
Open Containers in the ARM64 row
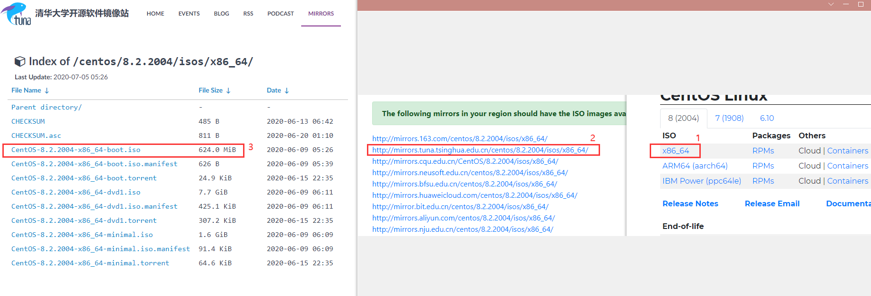coord(847,166)
